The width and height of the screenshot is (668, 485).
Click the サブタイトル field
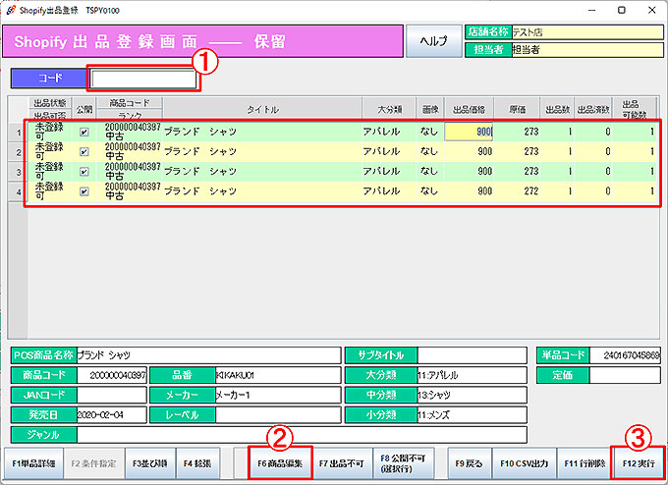473,355
